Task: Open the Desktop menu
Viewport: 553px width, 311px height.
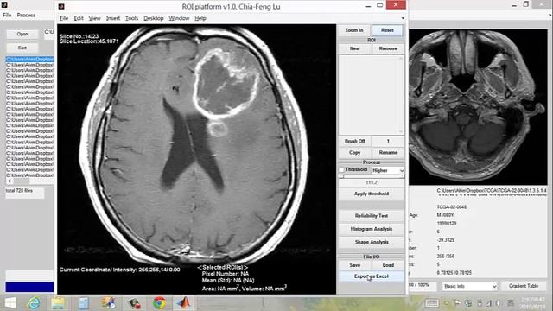Action: pyautogui.click(x=154, y=18)
